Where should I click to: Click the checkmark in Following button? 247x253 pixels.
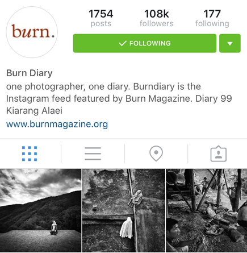pyautogui.click(x=123, y=43)
